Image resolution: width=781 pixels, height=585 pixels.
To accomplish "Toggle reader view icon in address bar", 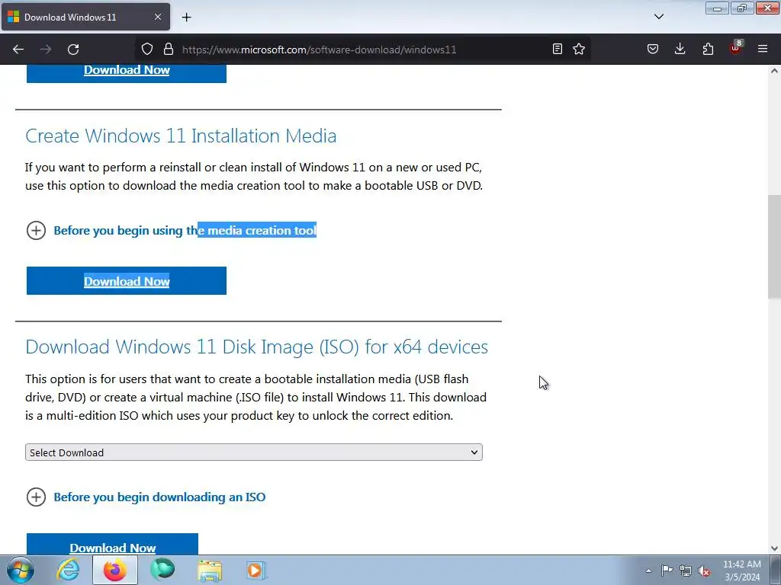I will (x=558, y=49).
